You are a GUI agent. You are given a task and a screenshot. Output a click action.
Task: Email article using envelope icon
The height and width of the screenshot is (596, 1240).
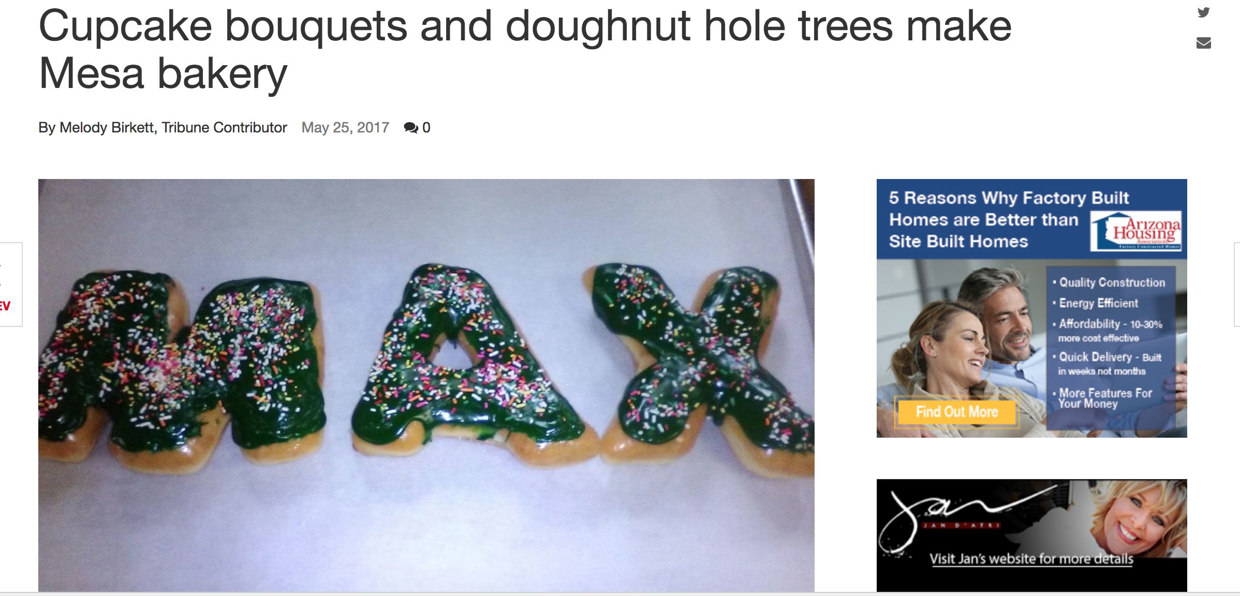(x=1204, y=43)
